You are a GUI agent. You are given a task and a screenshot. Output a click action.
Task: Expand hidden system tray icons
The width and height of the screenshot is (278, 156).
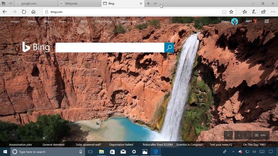(x=233, y=152)
